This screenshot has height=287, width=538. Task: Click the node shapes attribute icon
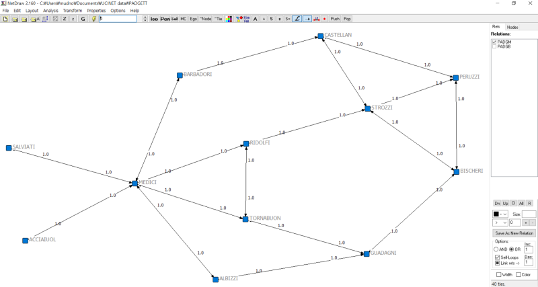click(239, 19)
